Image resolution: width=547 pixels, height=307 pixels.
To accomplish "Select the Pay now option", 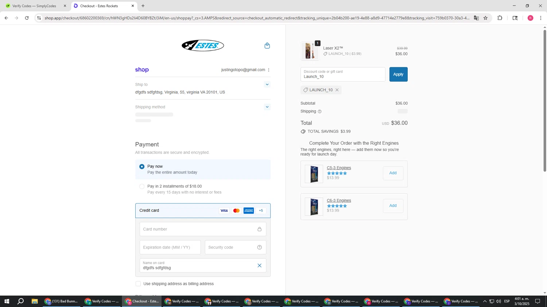I will point(142,167).
